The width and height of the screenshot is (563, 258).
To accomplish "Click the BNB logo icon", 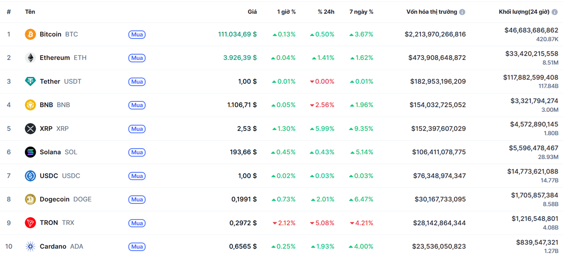I will 30,105.
